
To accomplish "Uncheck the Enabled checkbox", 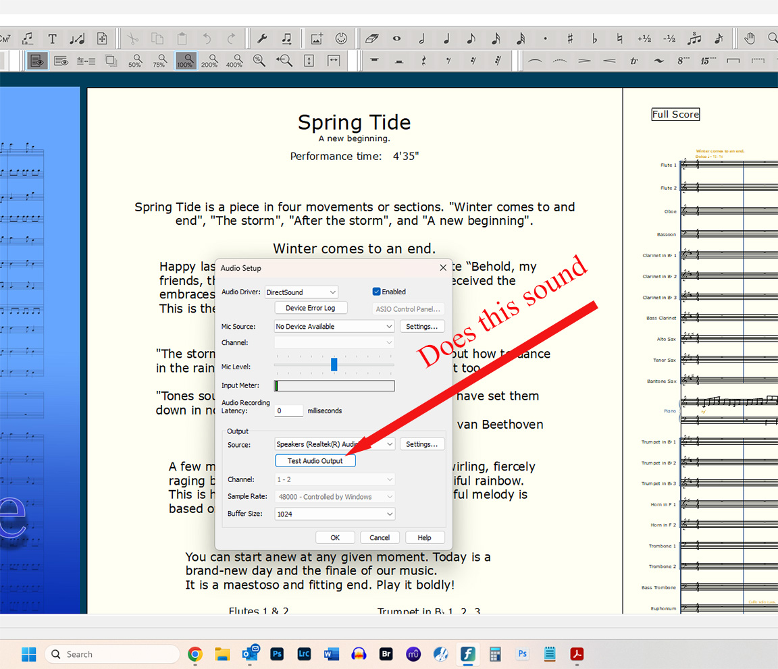I will click(377, 292).
